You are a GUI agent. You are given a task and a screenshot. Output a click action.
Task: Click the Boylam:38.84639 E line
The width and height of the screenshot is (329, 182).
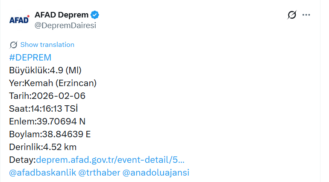pos(50,134)
